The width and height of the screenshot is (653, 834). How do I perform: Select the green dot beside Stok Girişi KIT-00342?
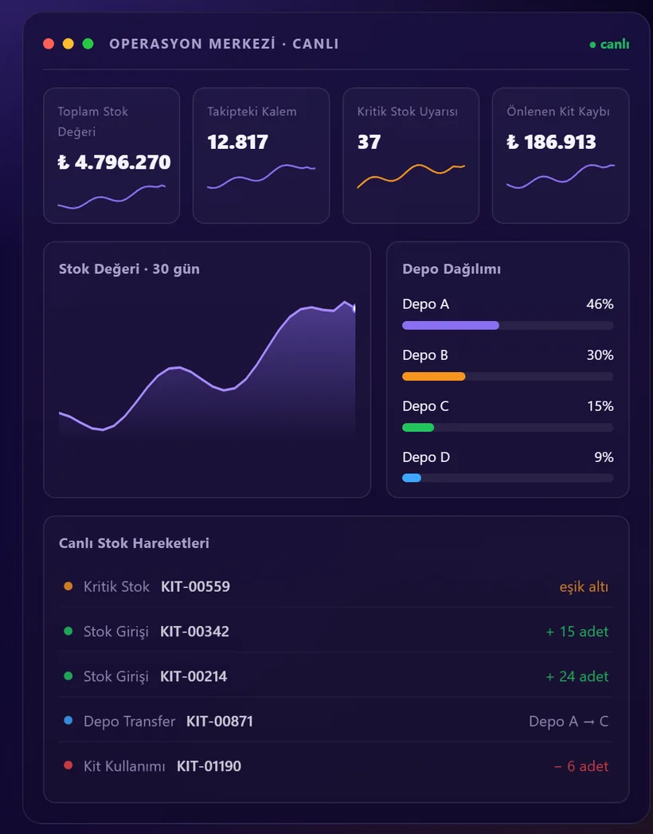coord(68,631)
